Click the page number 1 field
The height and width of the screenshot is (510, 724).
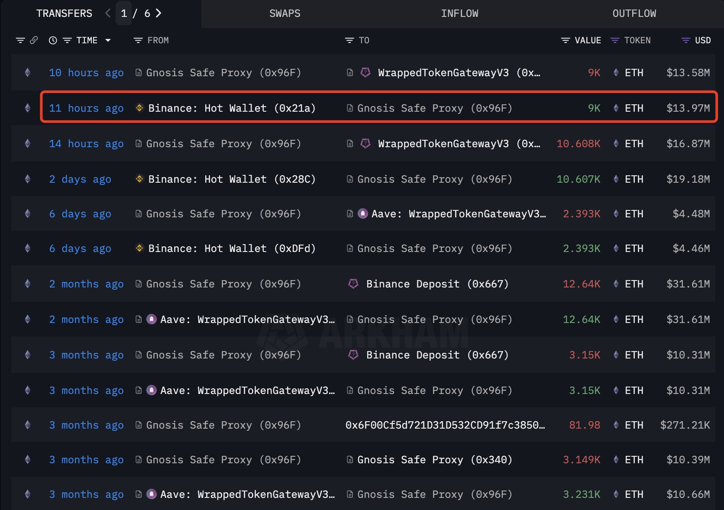[x=124, y=13]
